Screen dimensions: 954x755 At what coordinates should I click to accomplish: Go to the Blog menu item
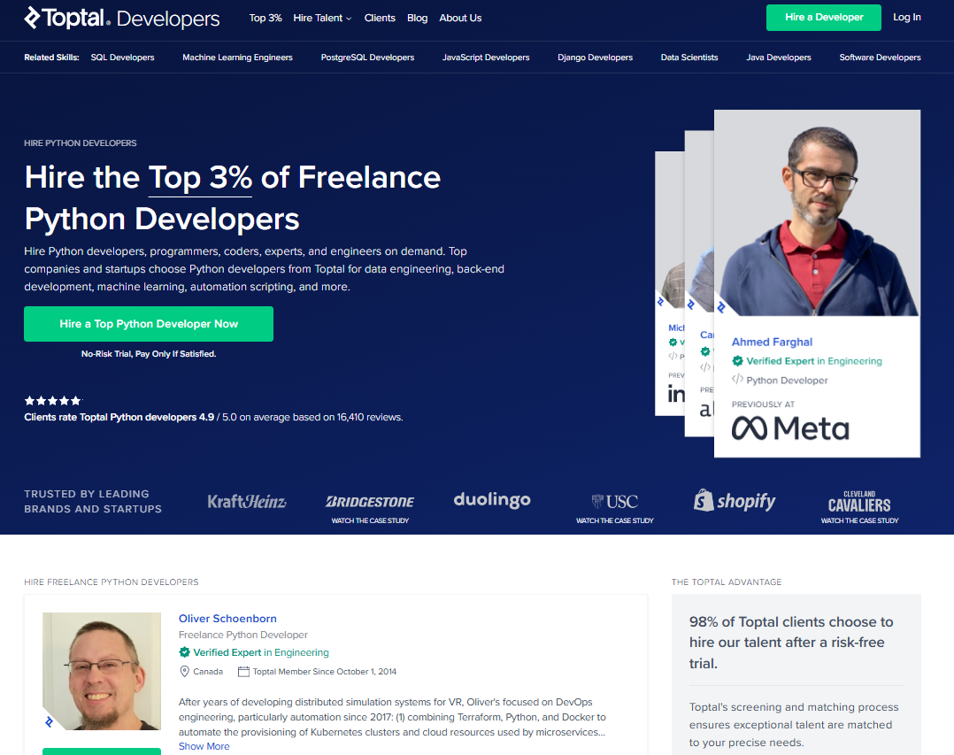pyautogui.click(x=417, y=18)
